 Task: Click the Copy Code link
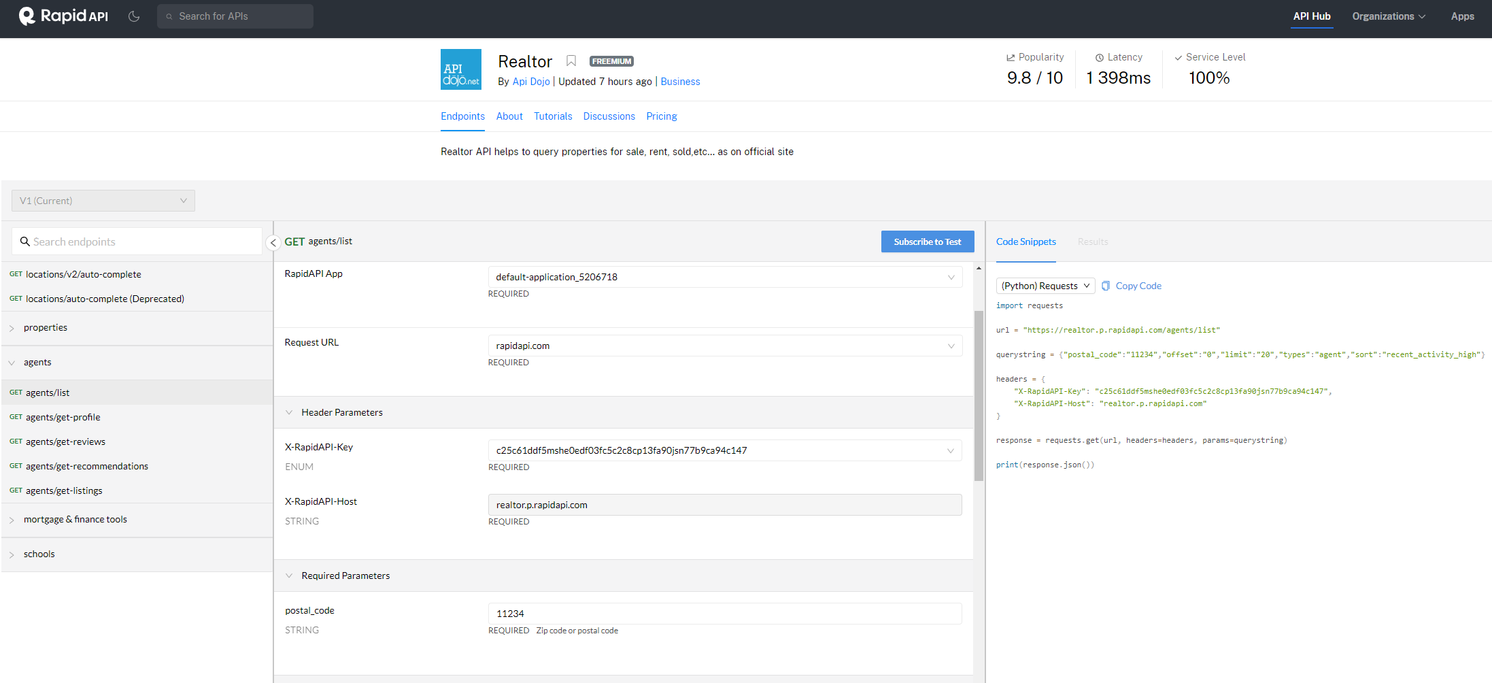pyautogui.click(x=1138, y=286)
